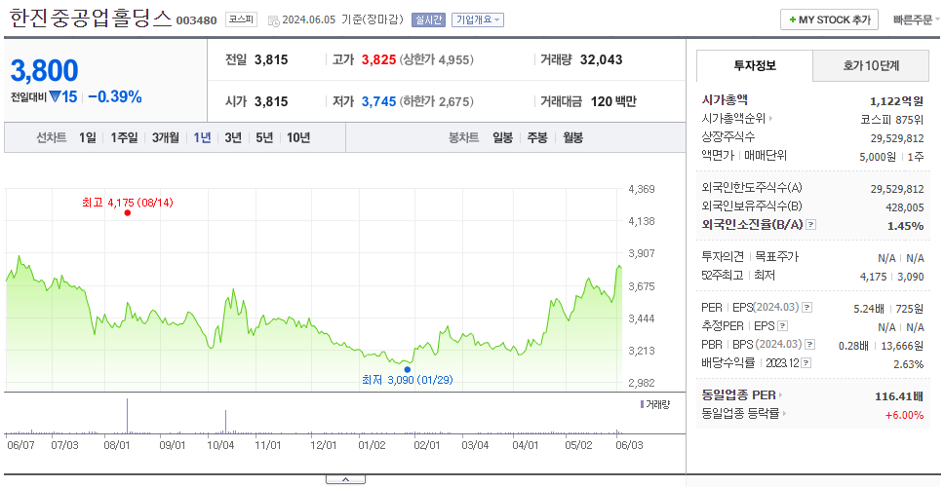Viewport: 944px width, 487px height.
Task: Open the 동일업종 PER link
Action: coord(742,395)
